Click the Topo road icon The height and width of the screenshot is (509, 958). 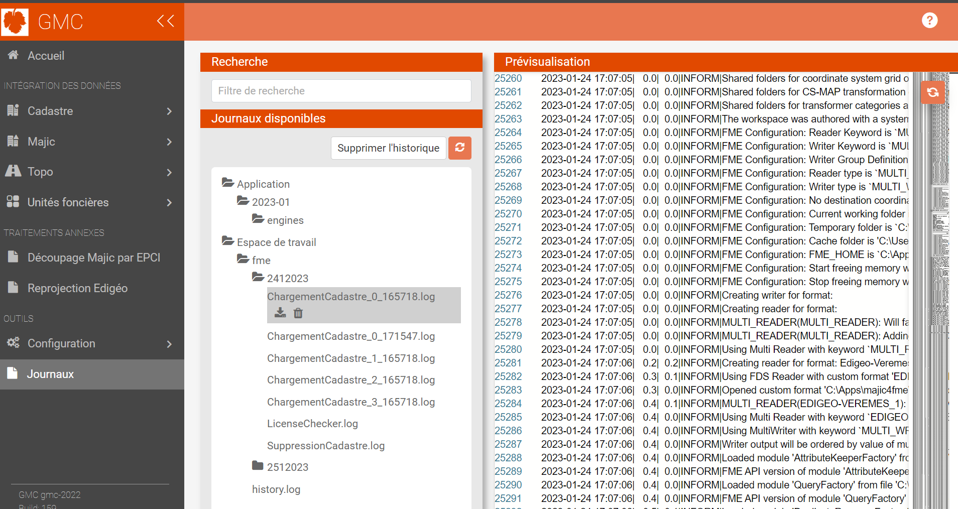point(13,171)
